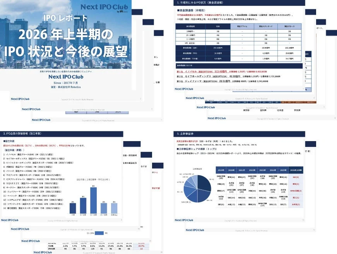Click the '100億円~' row label
This screenshot has height=254, width=337.
coord(190,31)
